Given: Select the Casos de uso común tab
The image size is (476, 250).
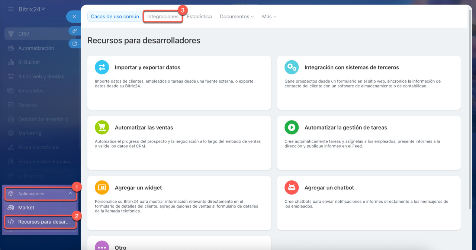Looking at the screenshot, I should coord(115,17).
